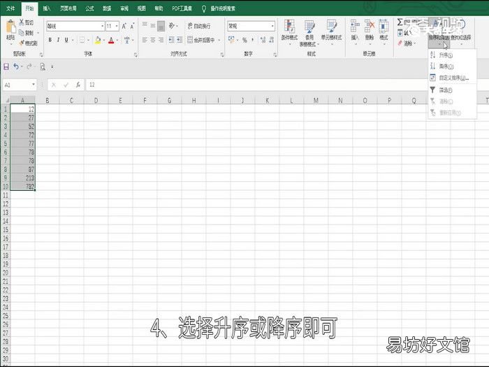Open the File (文件) tab
Viewport: 489px width, 367px height.
pos(10,8)
